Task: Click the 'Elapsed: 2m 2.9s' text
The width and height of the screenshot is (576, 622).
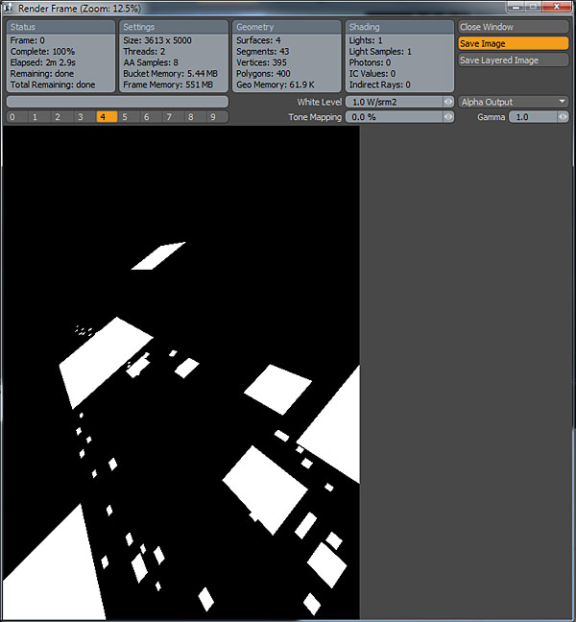Action: (x=43, y=62)
